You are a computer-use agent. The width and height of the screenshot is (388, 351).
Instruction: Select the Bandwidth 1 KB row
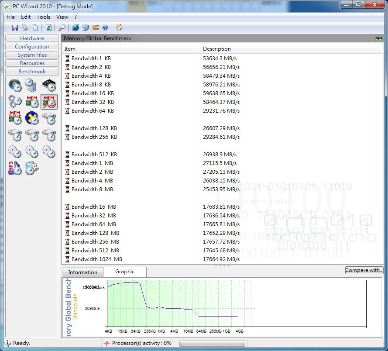[222, 58]
